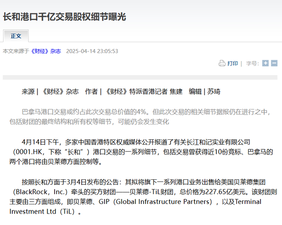282x225 pixels.
Task: Open the 《财经》杂志 source link
Action: coord(46,51)
